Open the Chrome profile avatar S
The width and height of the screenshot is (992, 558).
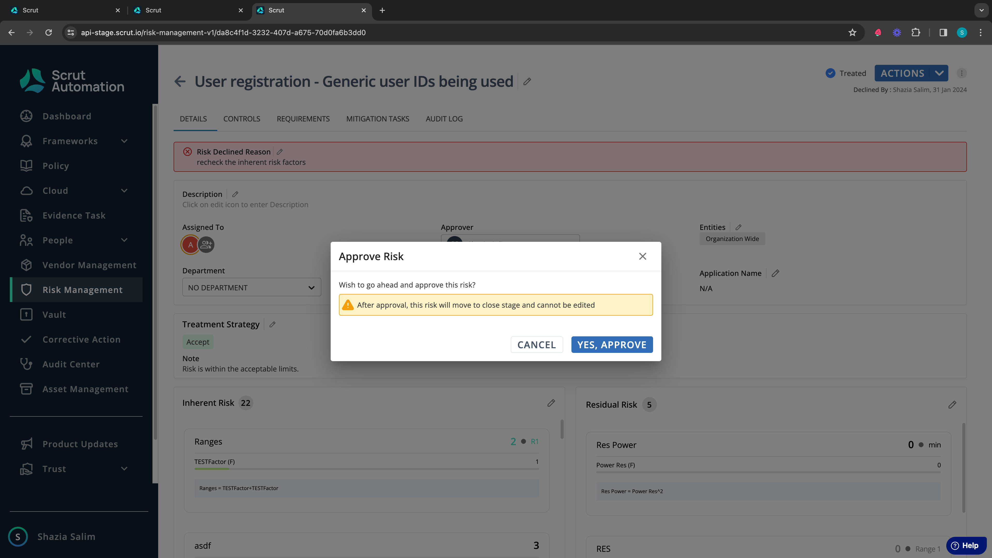tap(962, 33)
